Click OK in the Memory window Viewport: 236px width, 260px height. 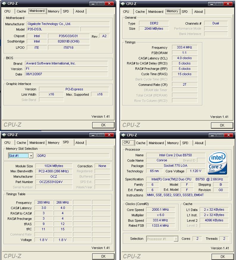click(222, 125)
